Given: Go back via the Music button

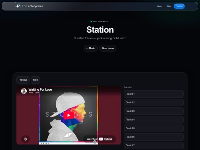Looking at the screenshot, I should (91, 49).
